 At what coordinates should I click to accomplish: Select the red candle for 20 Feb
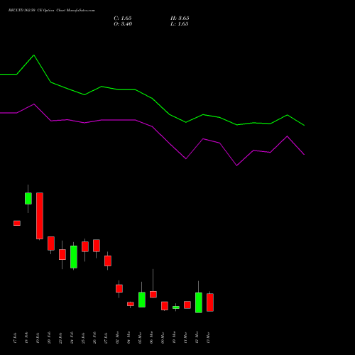pos(51,244)
